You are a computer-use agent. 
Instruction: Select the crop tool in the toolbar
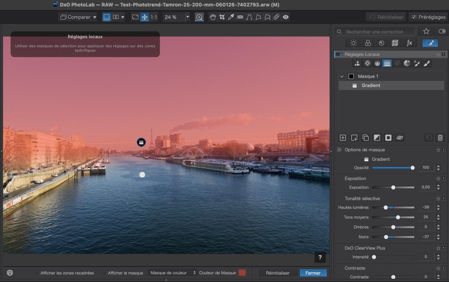[222, 17]
